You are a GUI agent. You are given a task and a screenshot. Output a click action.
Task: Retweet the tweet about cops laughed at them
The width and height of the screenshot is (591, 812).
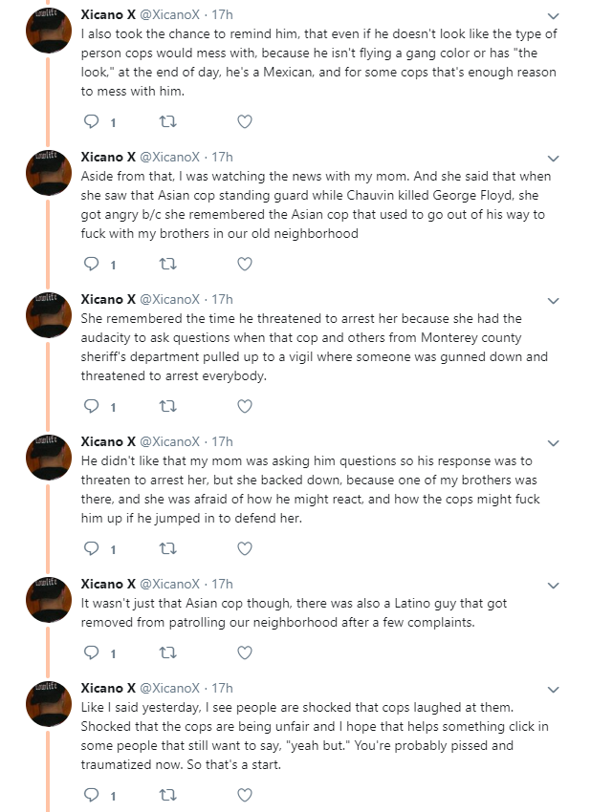click(x=167, y=795)
